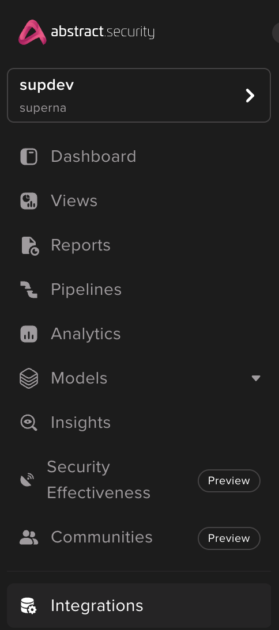This screenshot has height=630, width=279.
Task: Open the Insights magnifier eye icon
Action: pyautogui.click(x=29, y=423)
